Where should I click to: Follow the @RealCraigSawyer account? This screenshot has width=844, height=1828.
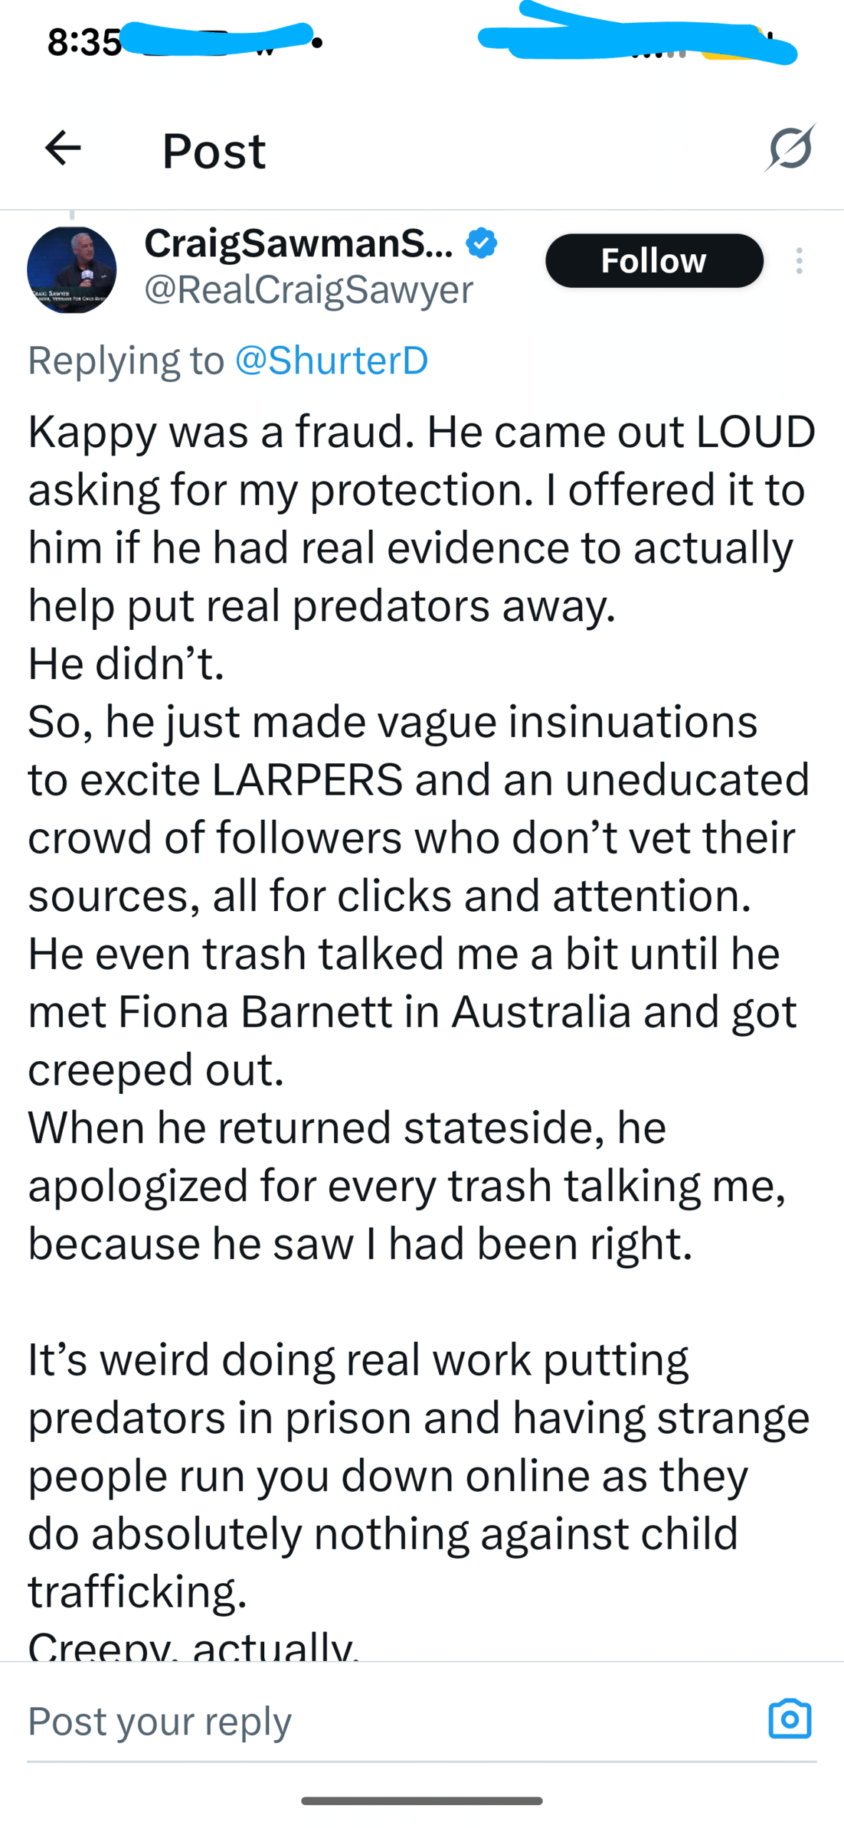pyautogui.click(x=654, y=261)
